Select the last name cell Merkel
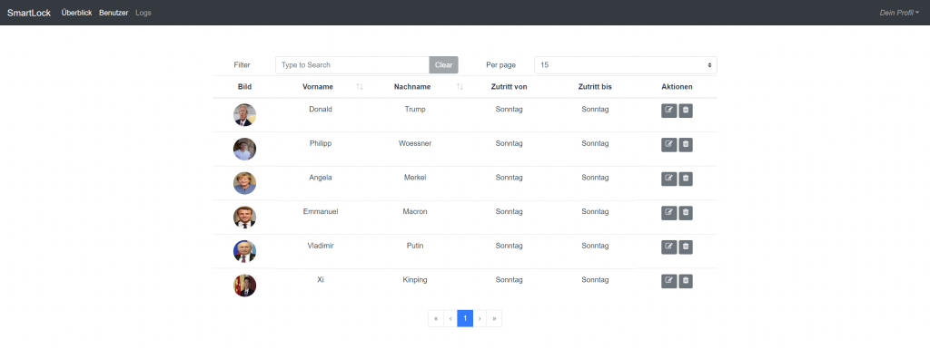Screen dimensions: 930x349 pos(415,178)
